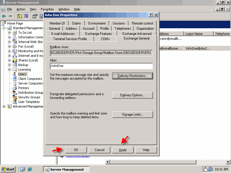231x173 pixels.
Task: Expand the Advanced Management node
Action: 4,106
